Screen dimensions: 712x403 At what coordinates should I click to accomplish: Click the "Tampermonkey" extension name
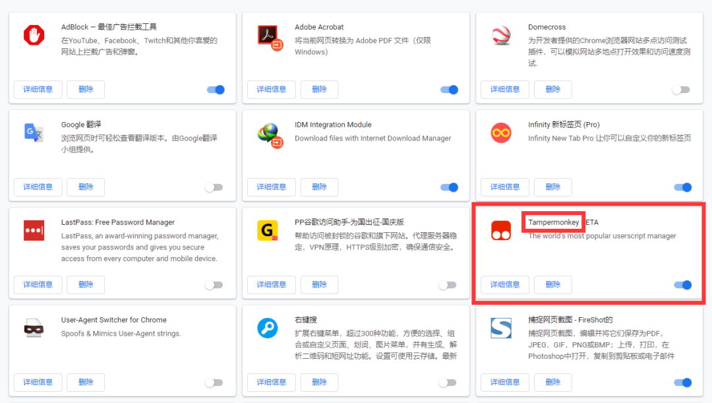point(554,222)
